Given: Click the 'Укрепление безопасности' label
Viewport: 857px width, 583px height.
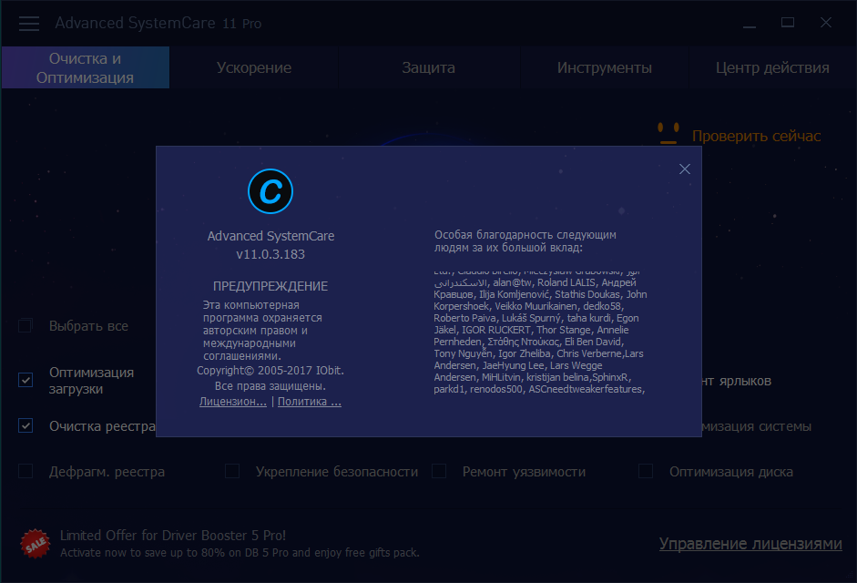Looking at the screenshot, I should coord(337,472).
